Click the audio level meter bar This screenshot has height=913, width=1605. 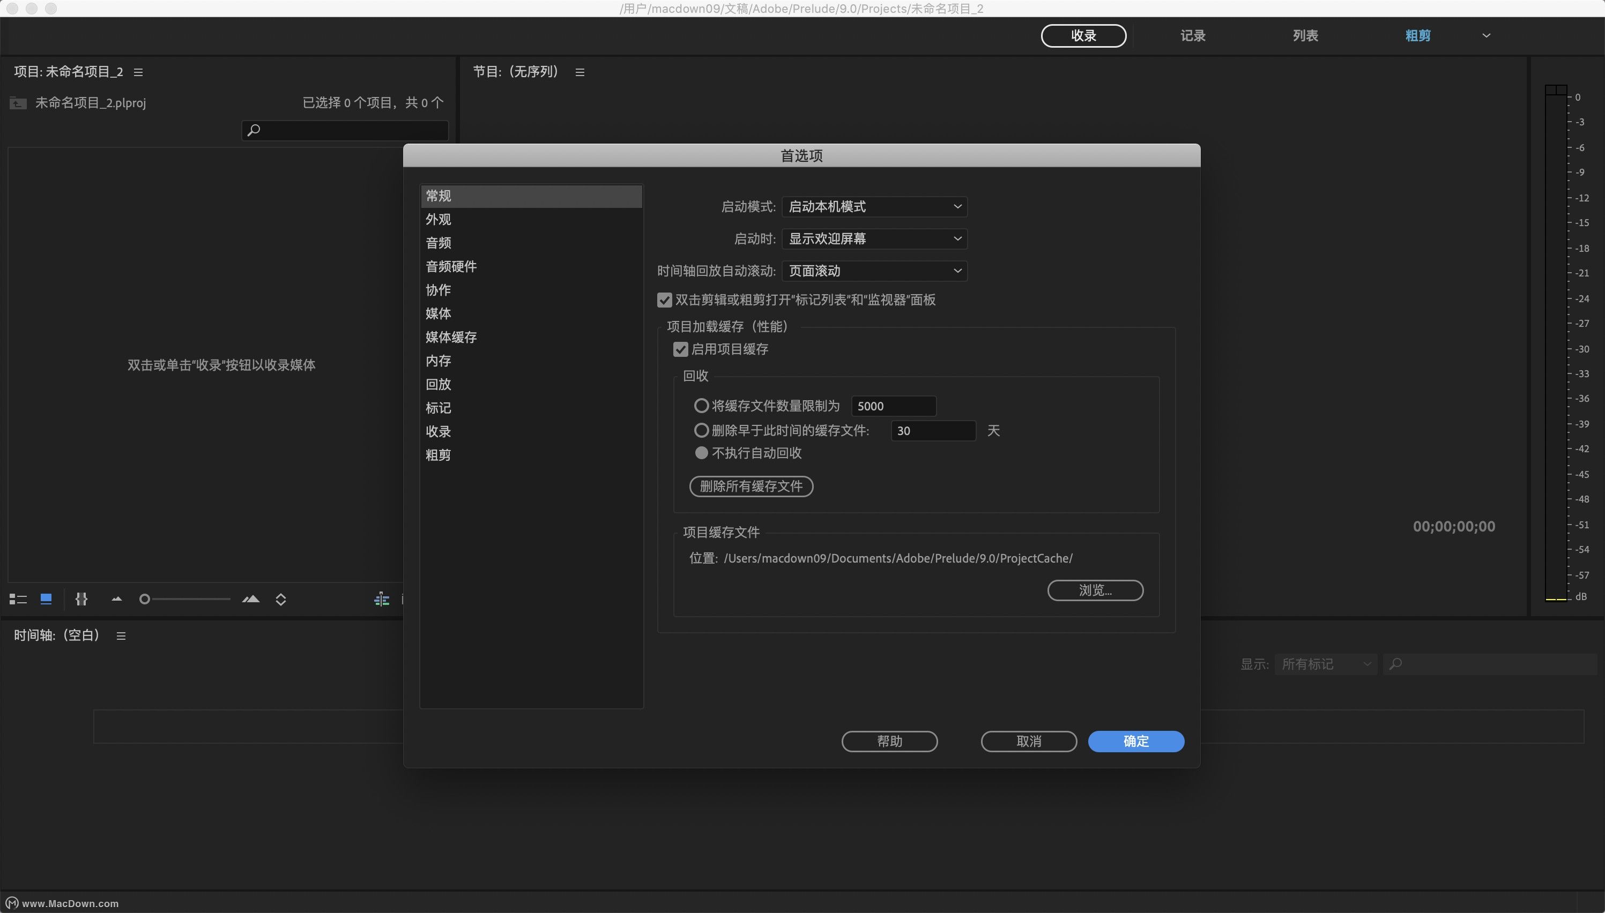tap(1556, 343)
